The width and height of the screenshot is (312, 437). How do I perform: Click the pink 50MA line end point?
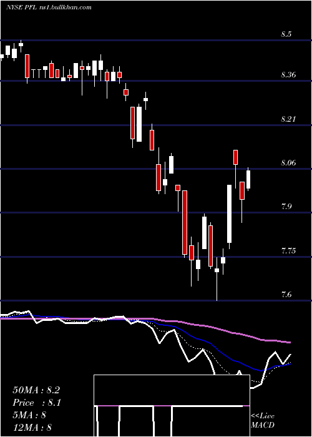290,342
